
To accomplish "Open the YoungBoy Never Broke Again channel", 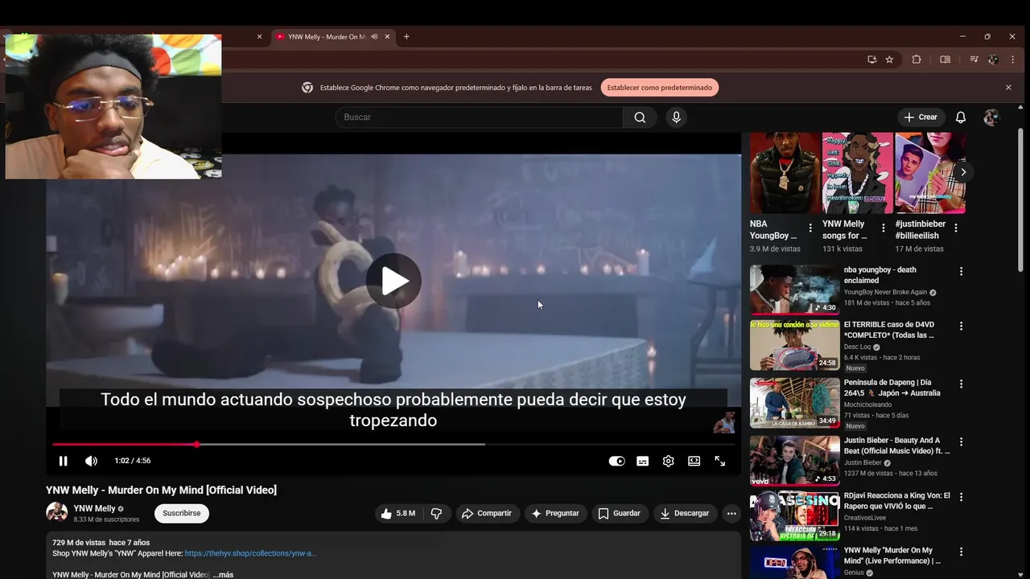I will pyautogui.click(x=885, y=292).
